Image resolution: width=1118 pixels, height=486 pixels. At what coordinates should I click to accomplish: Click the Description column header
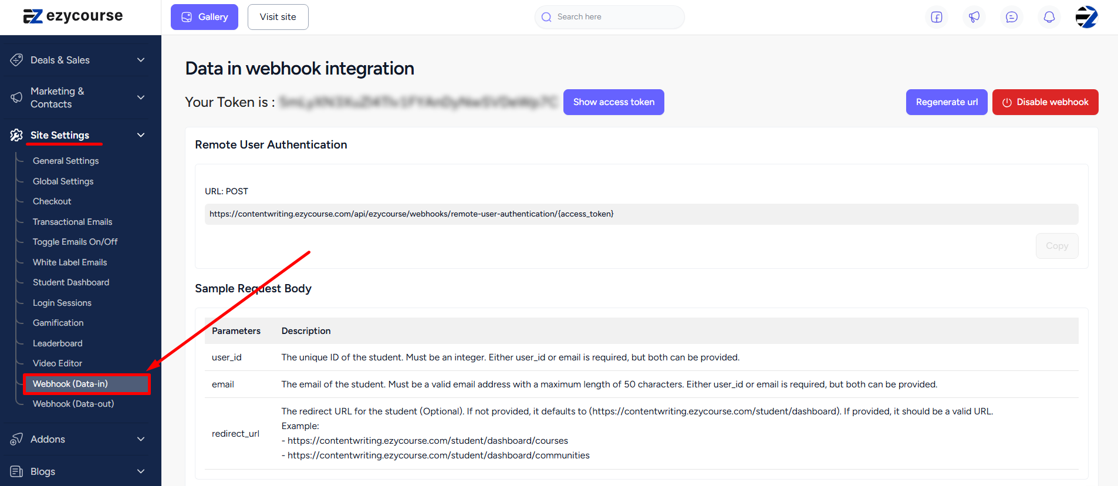pyautogui.click(x=306, y=331)
